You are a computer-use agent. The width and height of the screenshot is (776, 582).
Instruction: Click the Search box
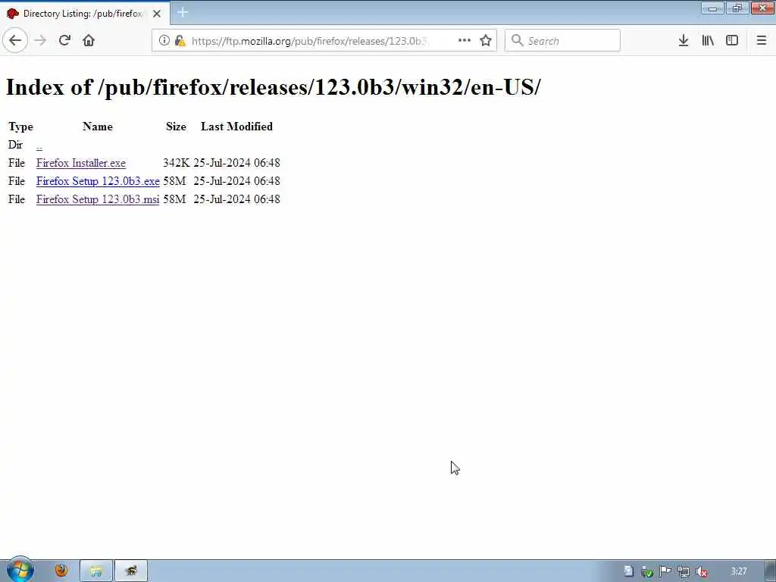562,41
